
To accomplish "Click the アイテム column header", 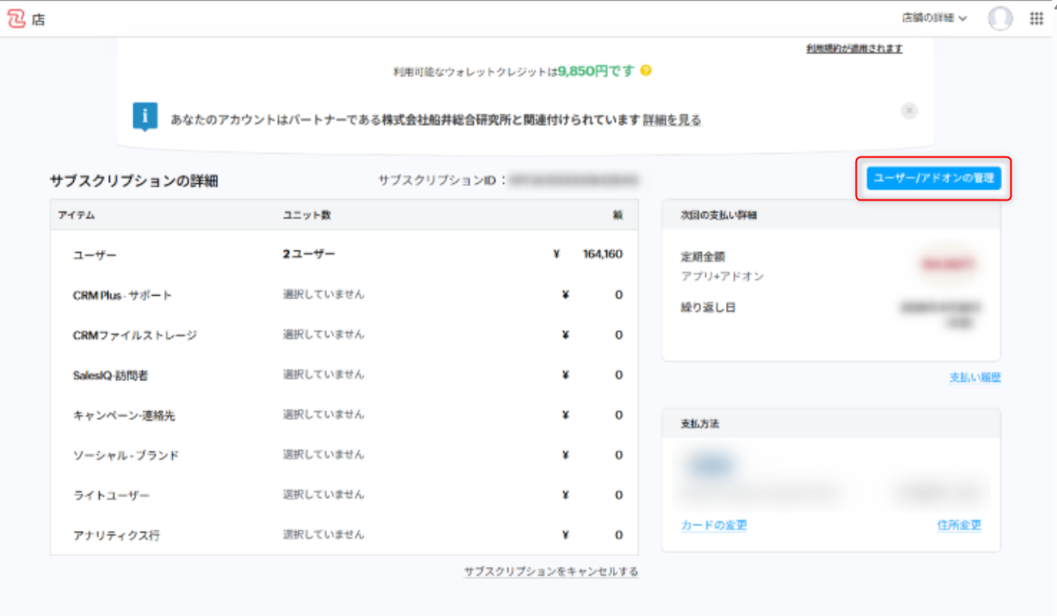I will (x=77, y=215).
